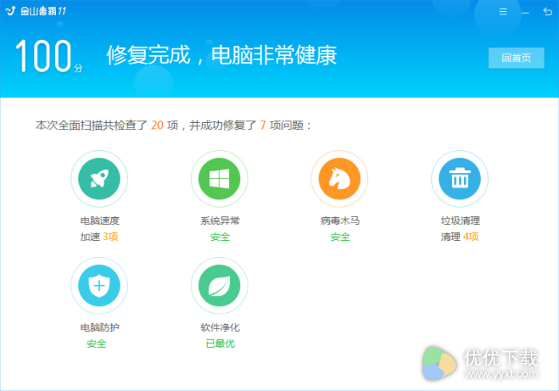Image resolution: width=559 pixels, height=391 pixels.
Task: Click the 软件净化 label
Action: coord(220,328)
